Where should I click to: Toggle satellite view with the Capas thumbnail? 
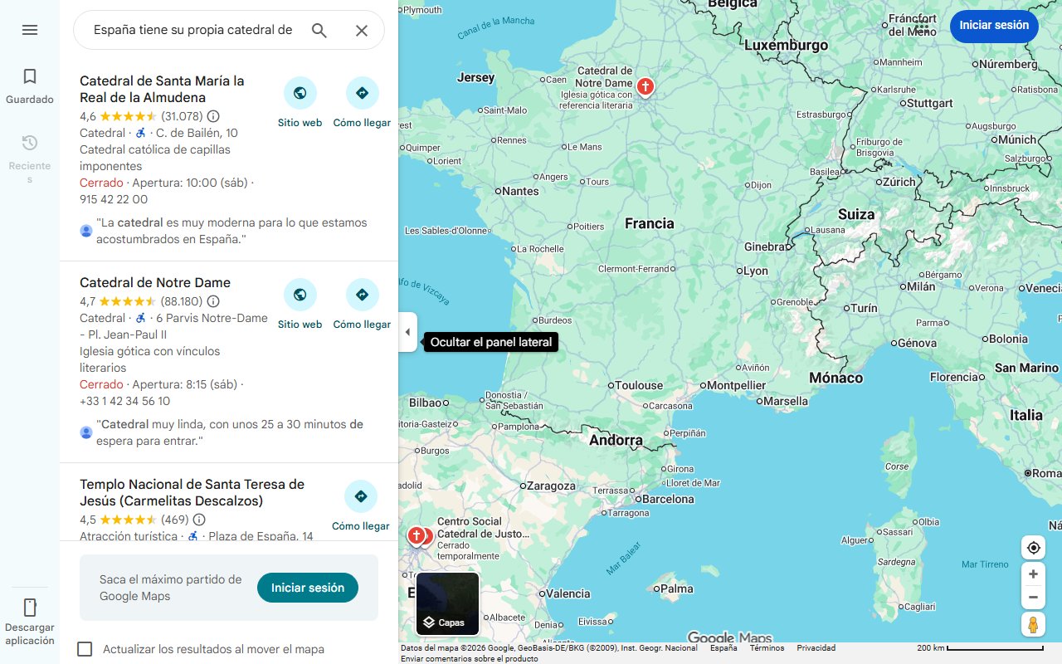coord(446,603)
